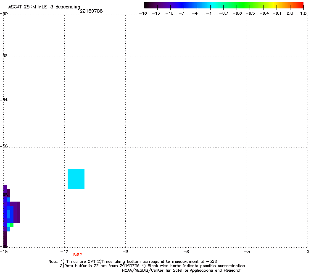This screenshot has width=311, height=273.
Task: Click the green data cell in left cluster
Action: 12,225
